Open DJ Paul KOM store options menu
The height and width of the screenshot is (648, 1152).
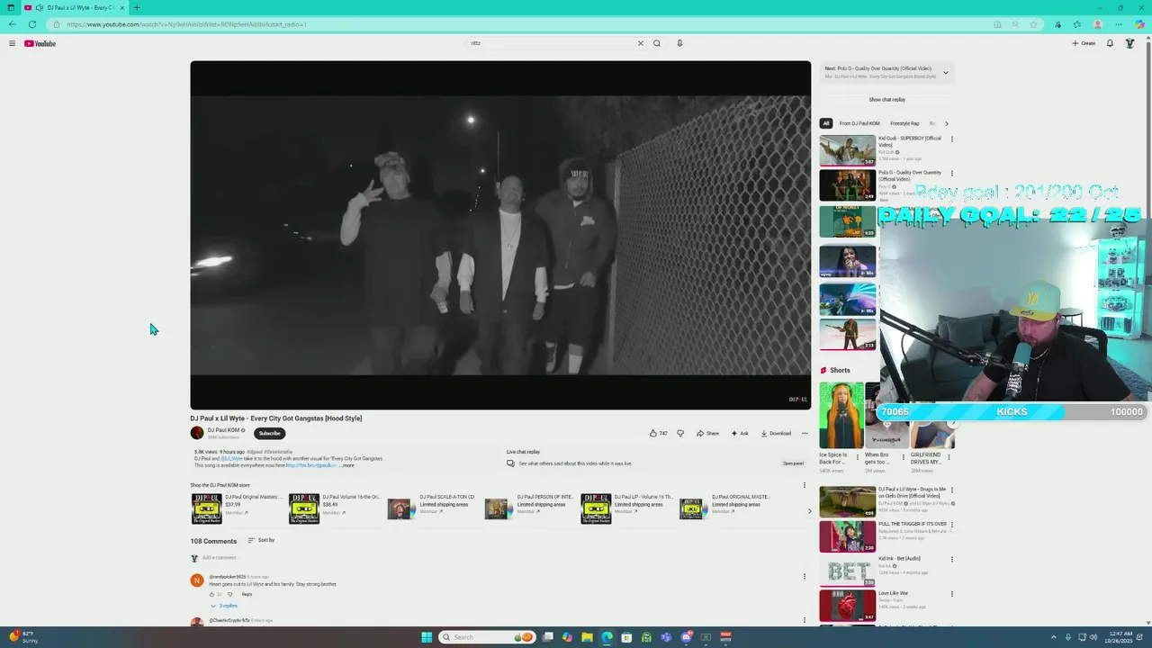point(805,485)
